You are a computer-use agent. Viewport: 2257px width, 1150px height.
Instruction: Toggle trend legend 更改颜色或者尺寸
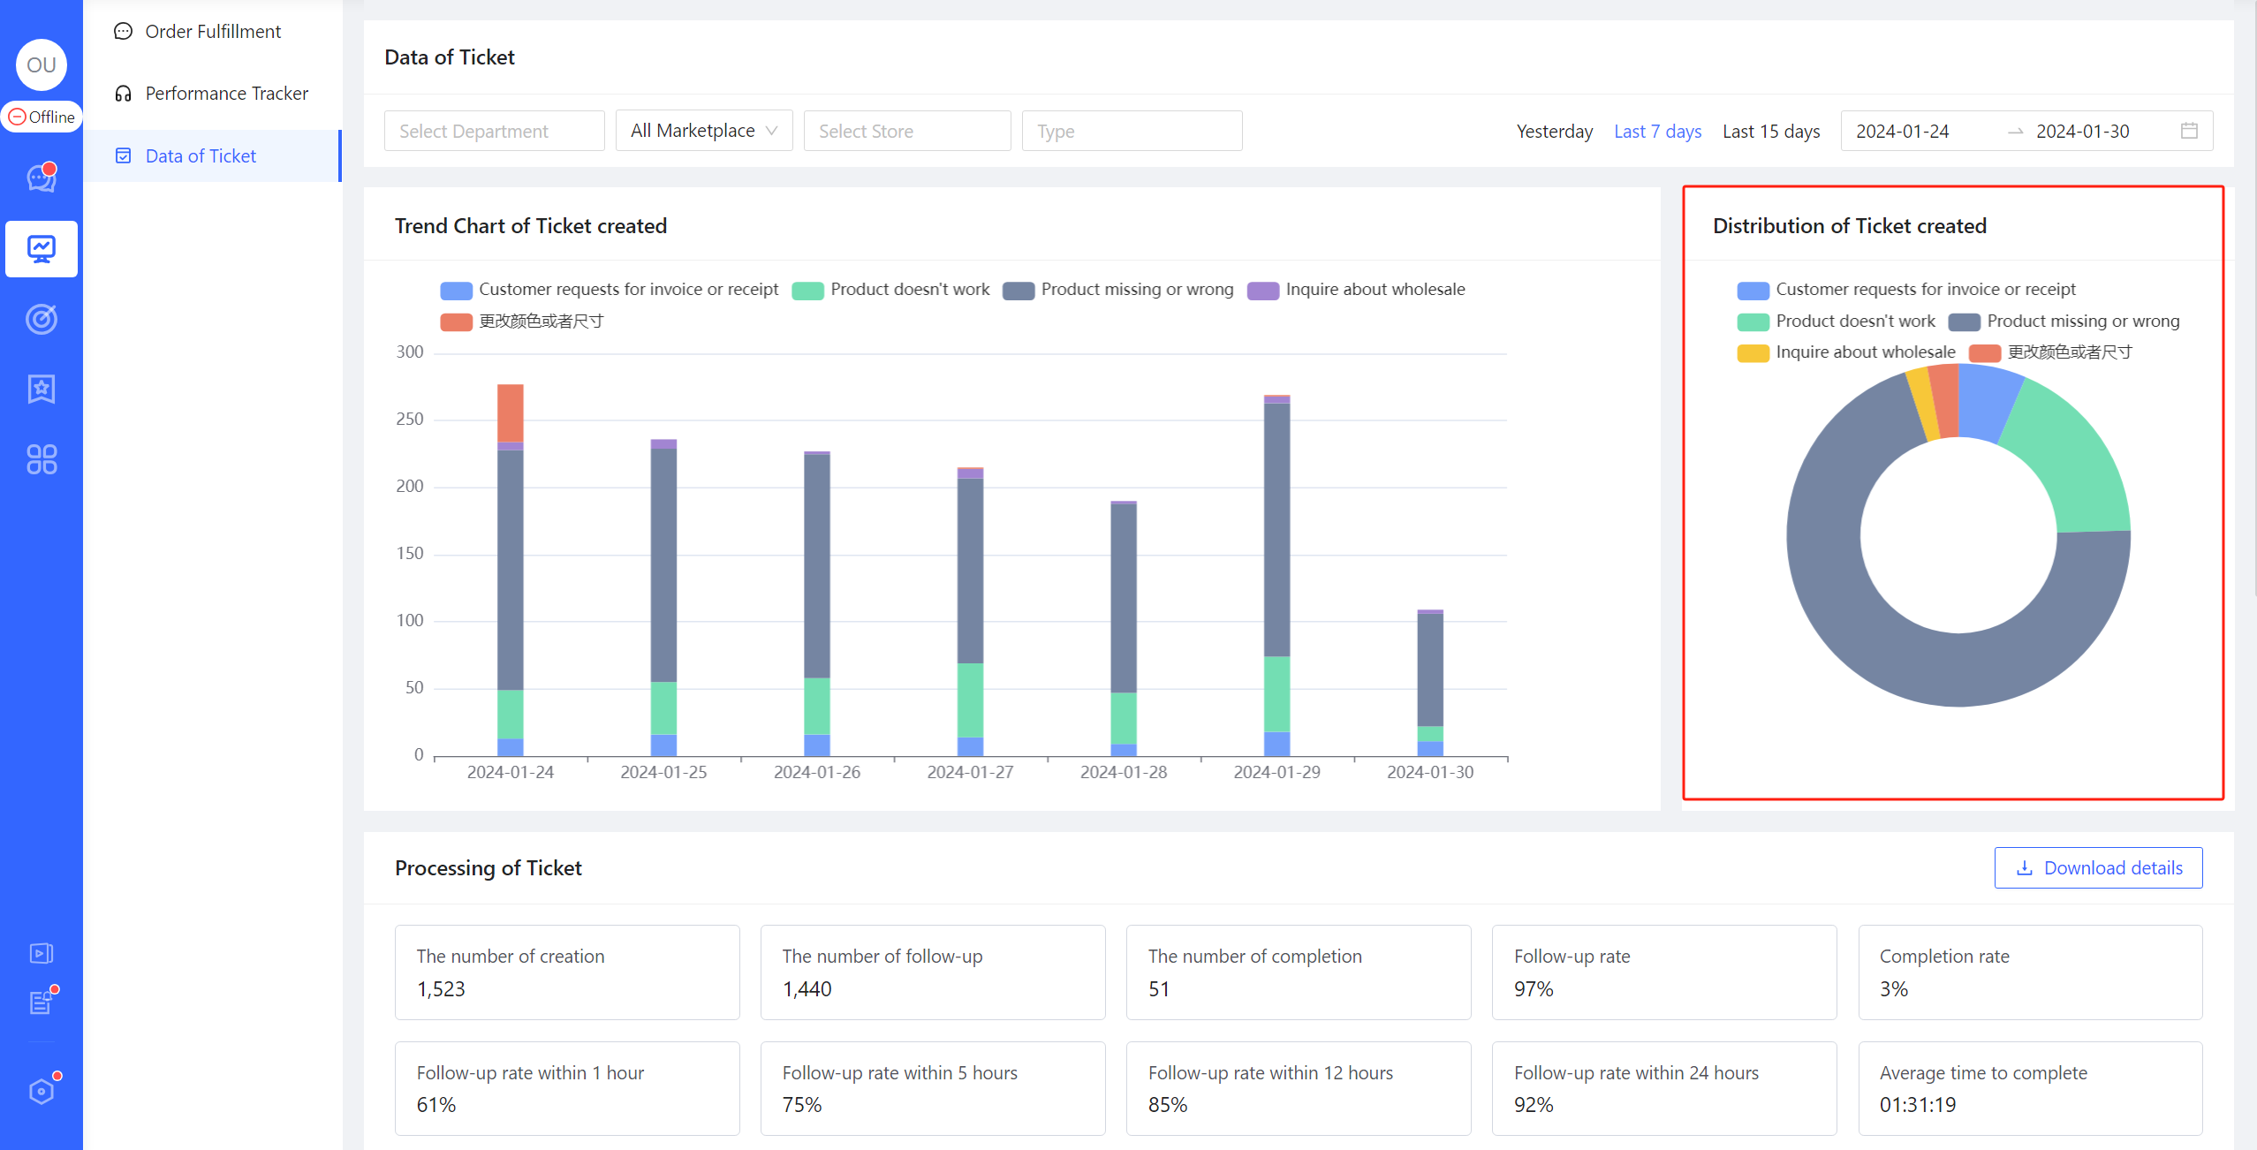(522, 322)
